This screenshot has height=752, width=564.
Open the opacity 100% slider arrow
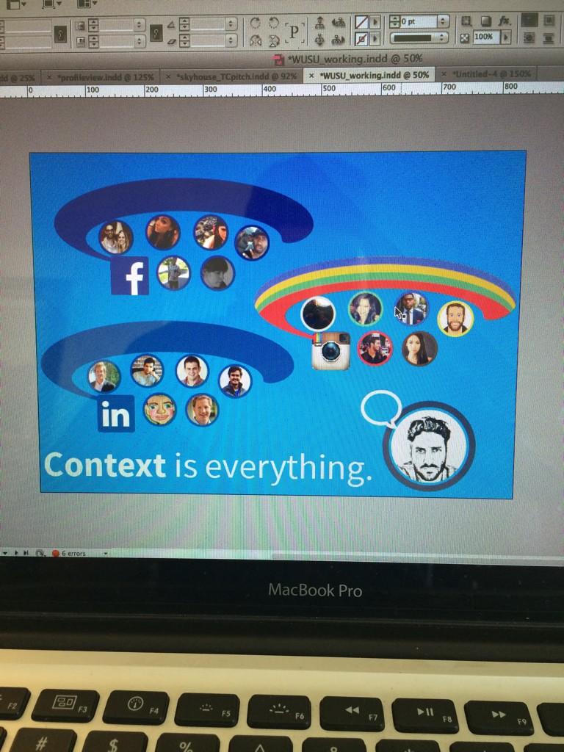tap(506, 37)
